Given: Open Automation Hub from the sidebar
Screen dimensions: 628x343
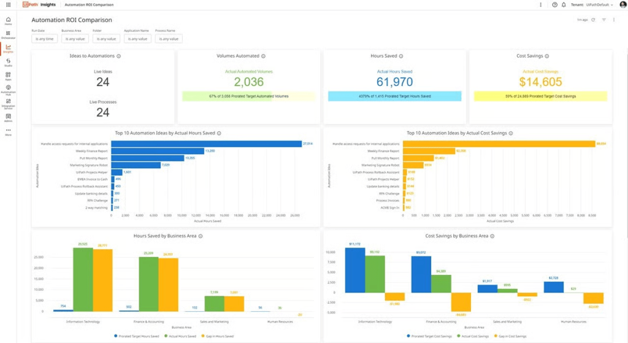Looking at the screenshot, I should (x=8, y=90).
